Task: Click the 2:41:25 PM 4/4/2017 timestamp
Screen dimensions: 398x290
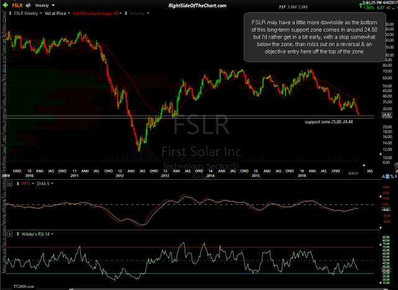Action: pyautogui.click(x=380, y=2)
